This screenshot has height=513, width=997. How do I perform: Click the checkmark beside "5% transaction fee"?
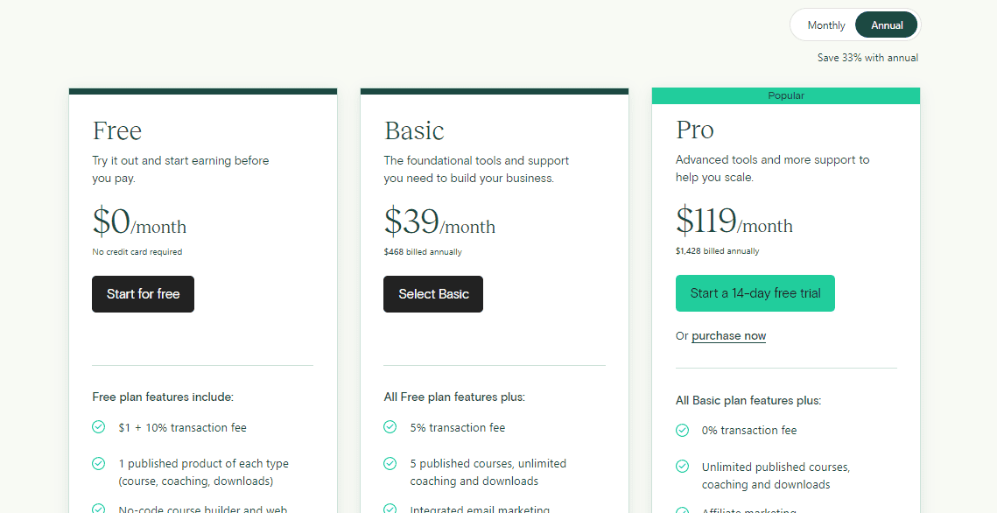390,427
